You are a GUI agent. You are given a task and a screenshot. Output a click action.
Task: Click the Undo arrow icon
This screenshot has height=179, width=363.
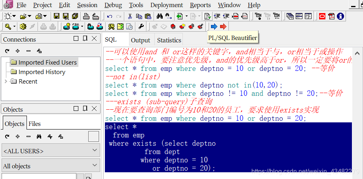tap(110, 16)
